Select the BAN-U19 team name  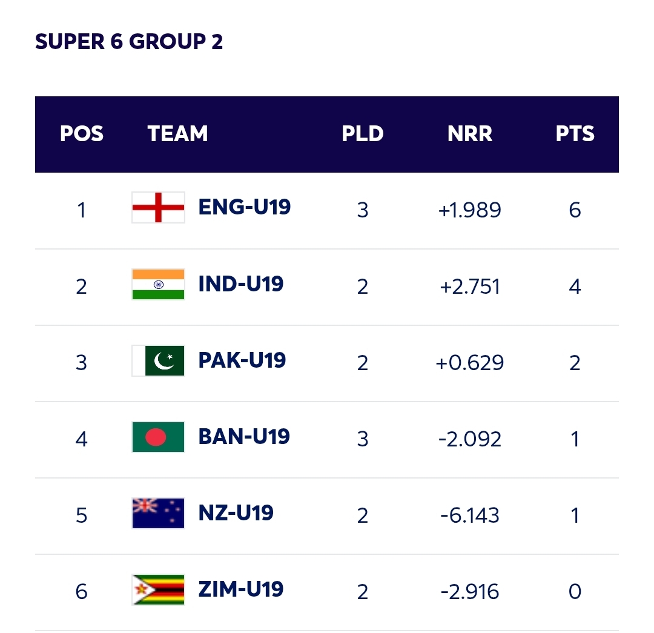coord(244,436)
